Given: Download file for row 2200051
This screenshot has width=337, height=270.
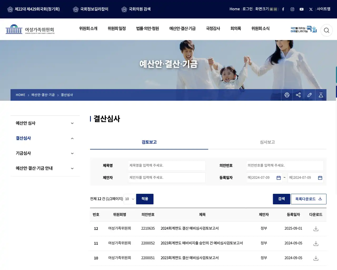Looking at the screenshot, I should point(316,258).
